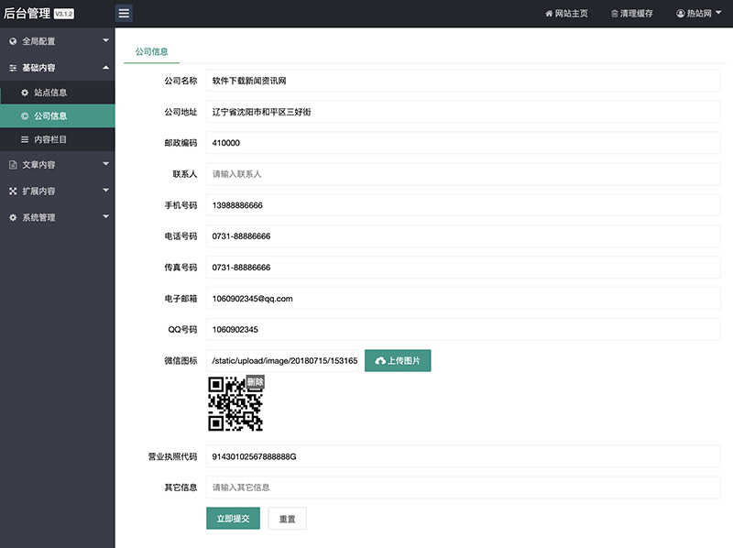Open 站点信息 in the sidebar
This screenshot has width=733, height=548.
(x=58, y=93)
